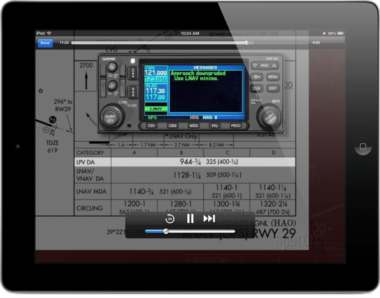Click the VLOC volume knob
The height and width of the screenshot is (298, 380).
[112, 85]
